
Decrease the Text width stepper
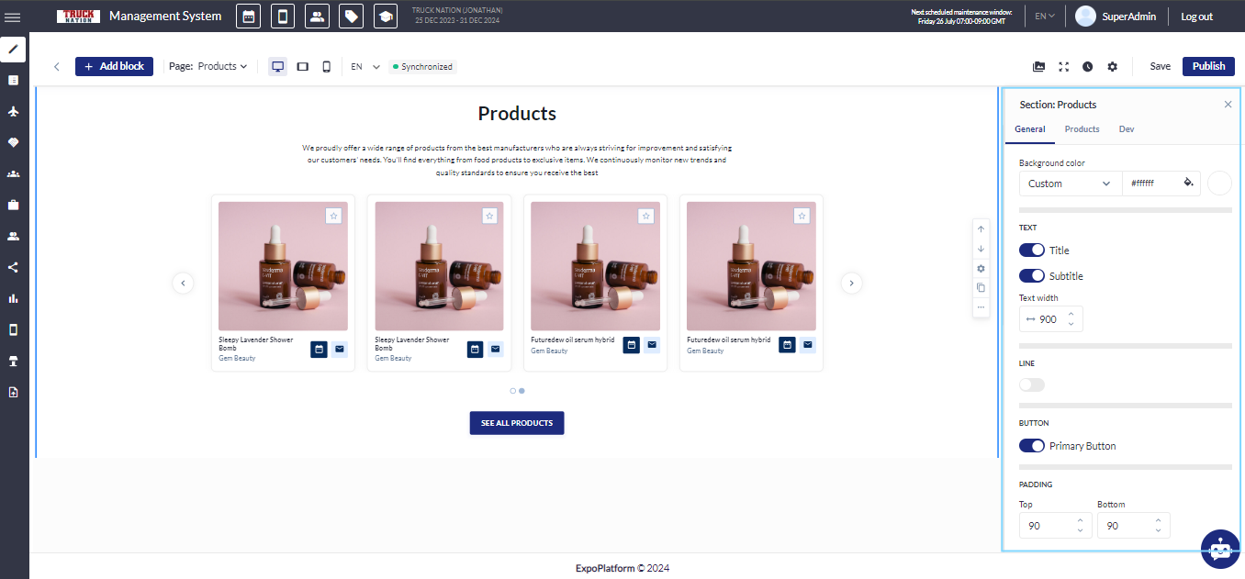coord(1071,324)
